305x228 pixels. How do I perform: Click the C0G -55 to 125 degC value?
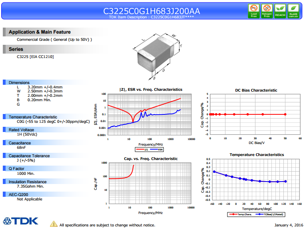[53, 122]
